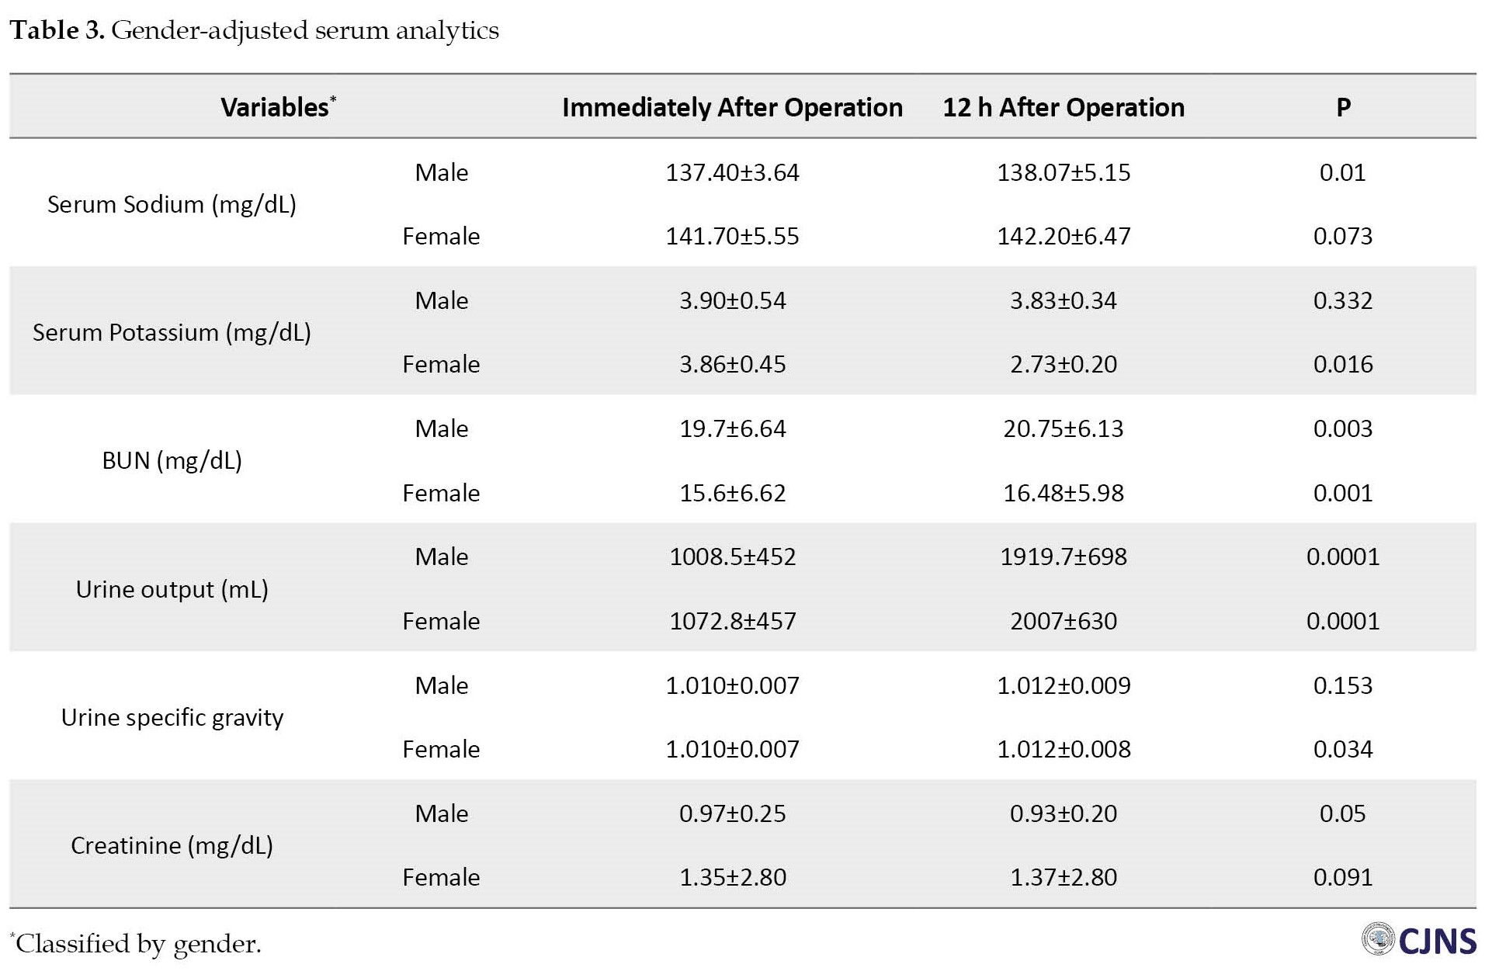Click the 137.40±3.64 sodium value

tap(732, 172)
